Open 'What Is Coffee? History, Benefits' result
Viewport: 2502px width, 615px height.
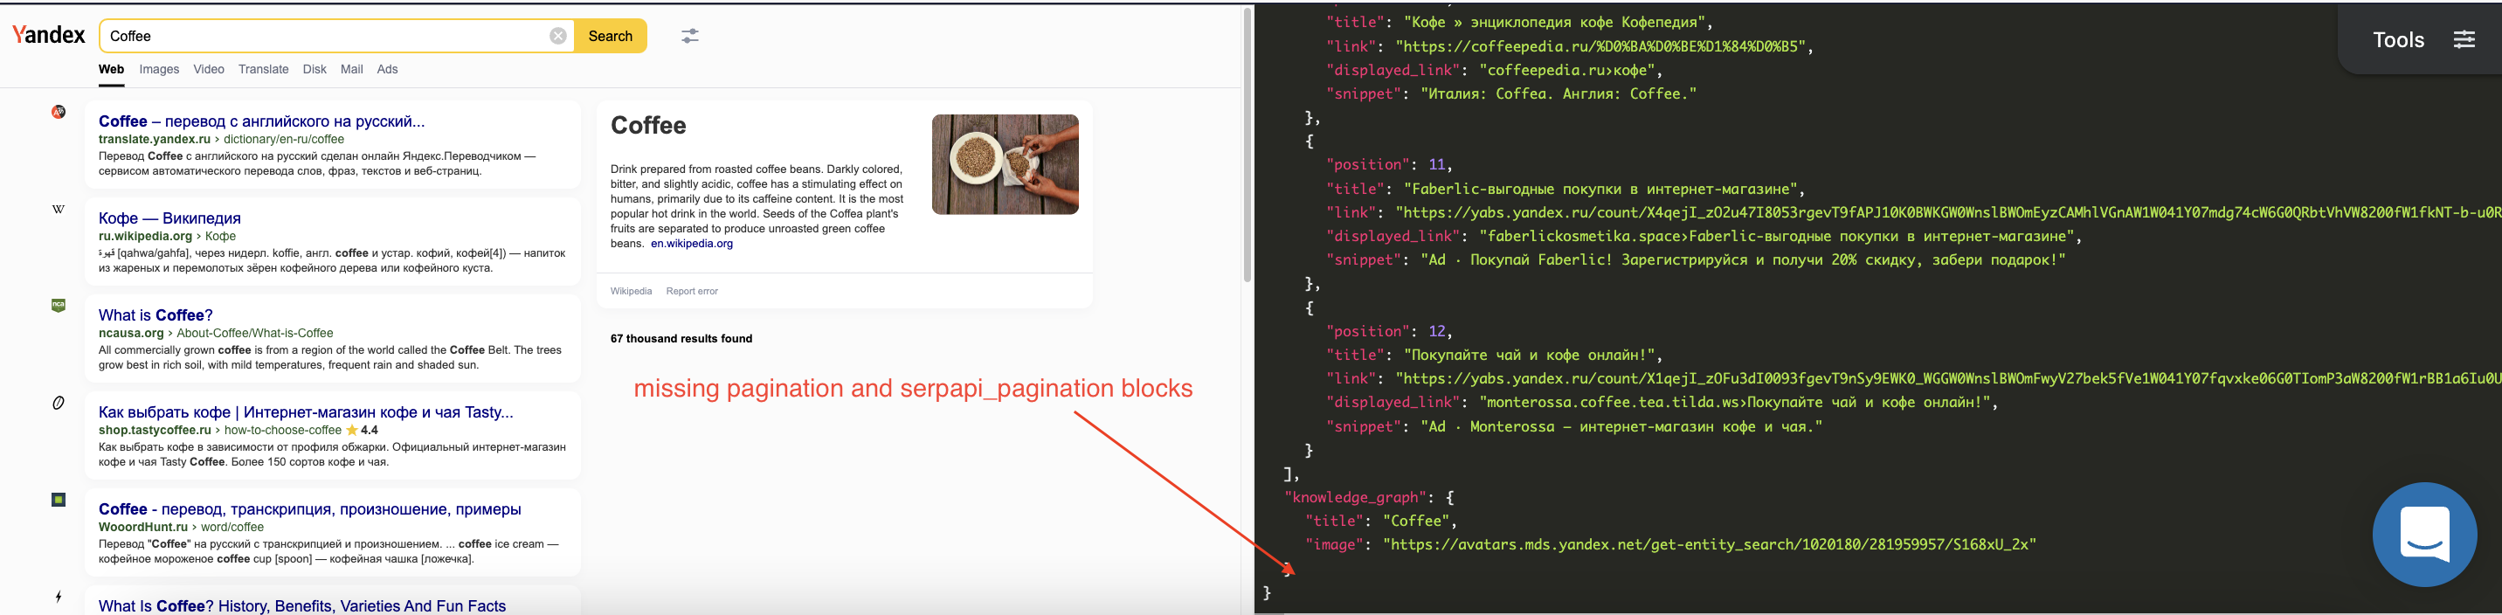pos(302,605)
